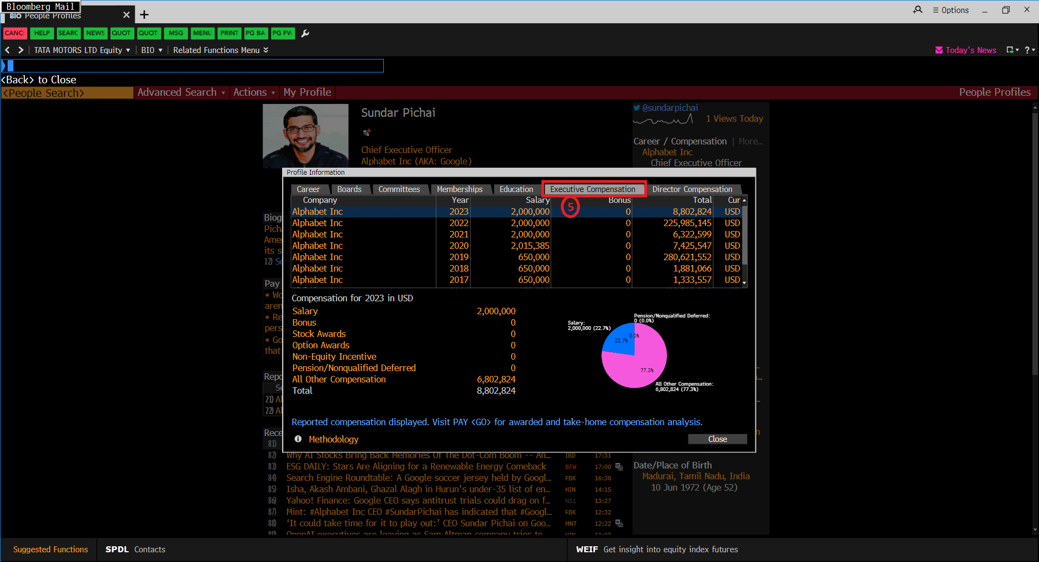Click the relationship icon under Sundar Pichai name
The width and height of the screenshot is (1039, 562).
click(x=367, y=133)
